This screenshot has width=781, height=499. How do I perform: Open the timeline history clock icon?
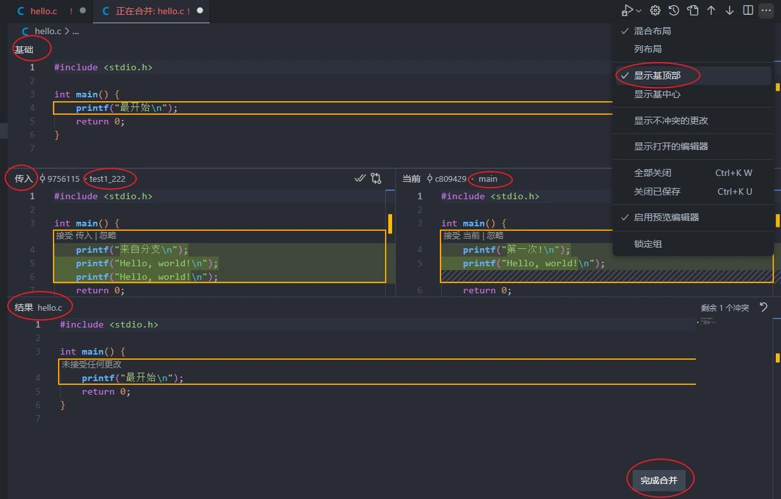pyautogui.click(x=674, y=10)
